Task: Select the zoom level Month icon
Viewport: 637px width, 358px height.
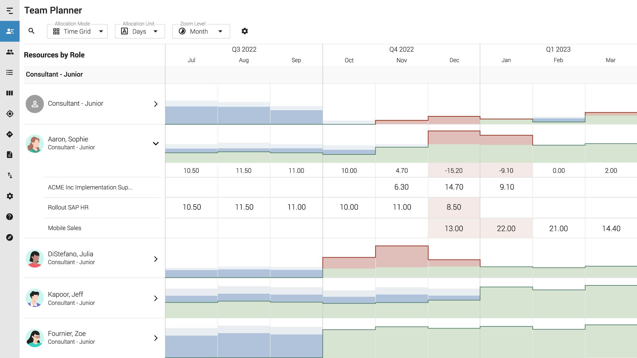Action: [182, 31]
